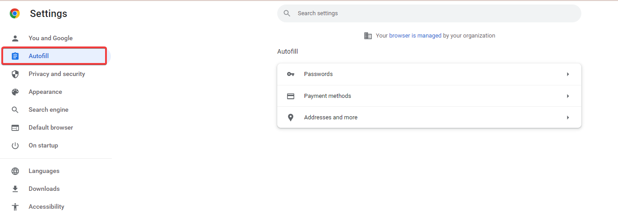Screen dimensions: 618x219
Task: Open the browser is managed link
Action: (415, 36)
